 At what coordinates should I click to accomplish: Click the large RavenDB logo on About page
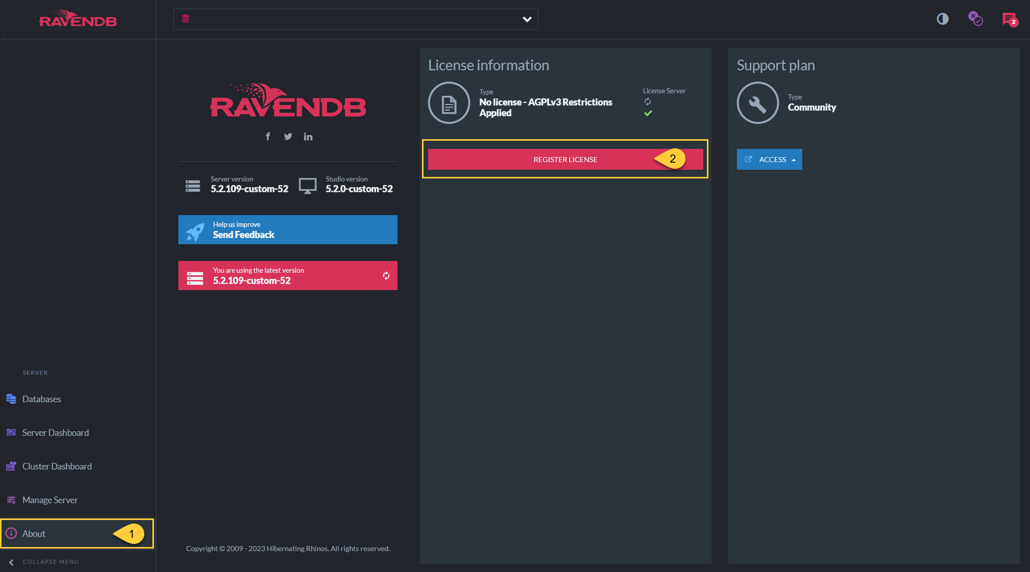[288, 100]
